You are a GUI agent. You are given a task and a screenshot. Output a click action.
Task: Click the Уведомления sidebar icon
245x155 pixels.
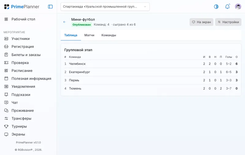(6, 86)
